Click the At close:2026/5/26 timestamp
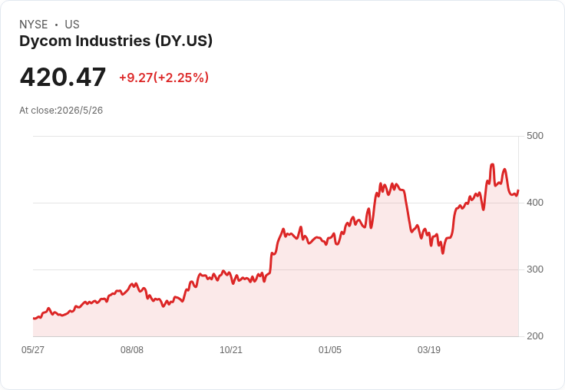This screenshot has width=565, height=390. pos(61,111)
